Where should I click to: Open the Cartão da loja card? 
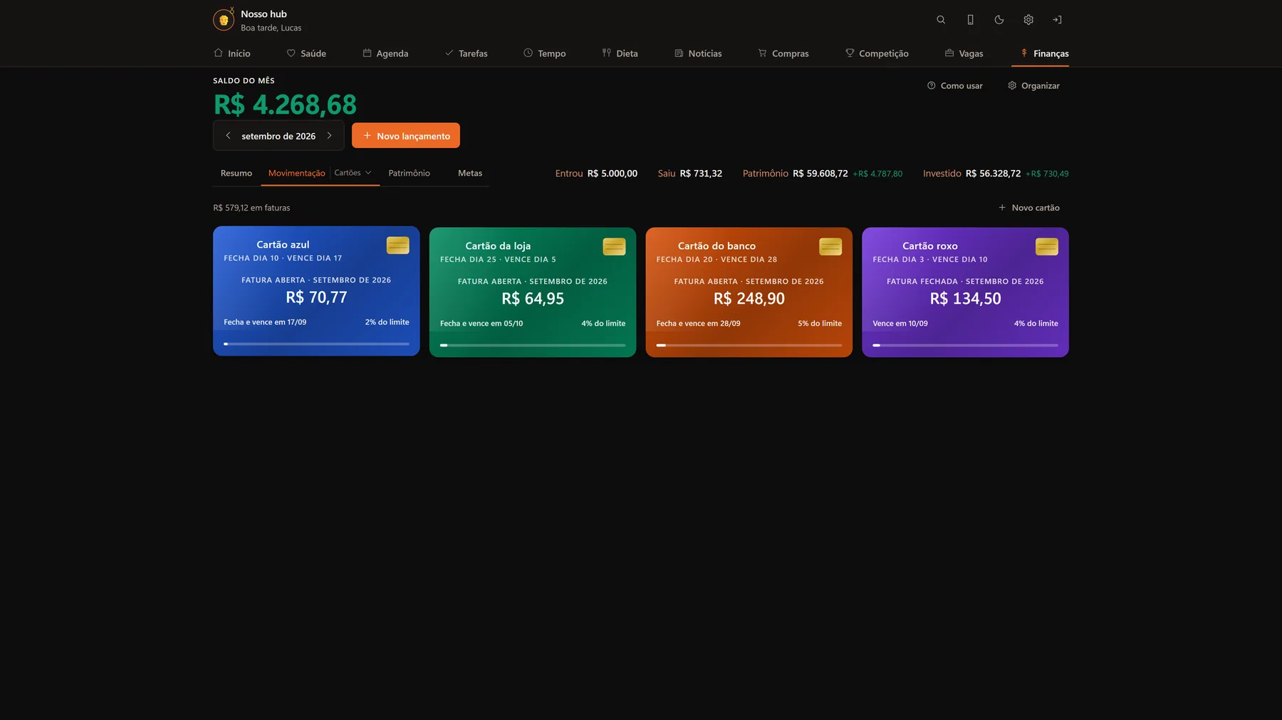[x=533, y=292]
